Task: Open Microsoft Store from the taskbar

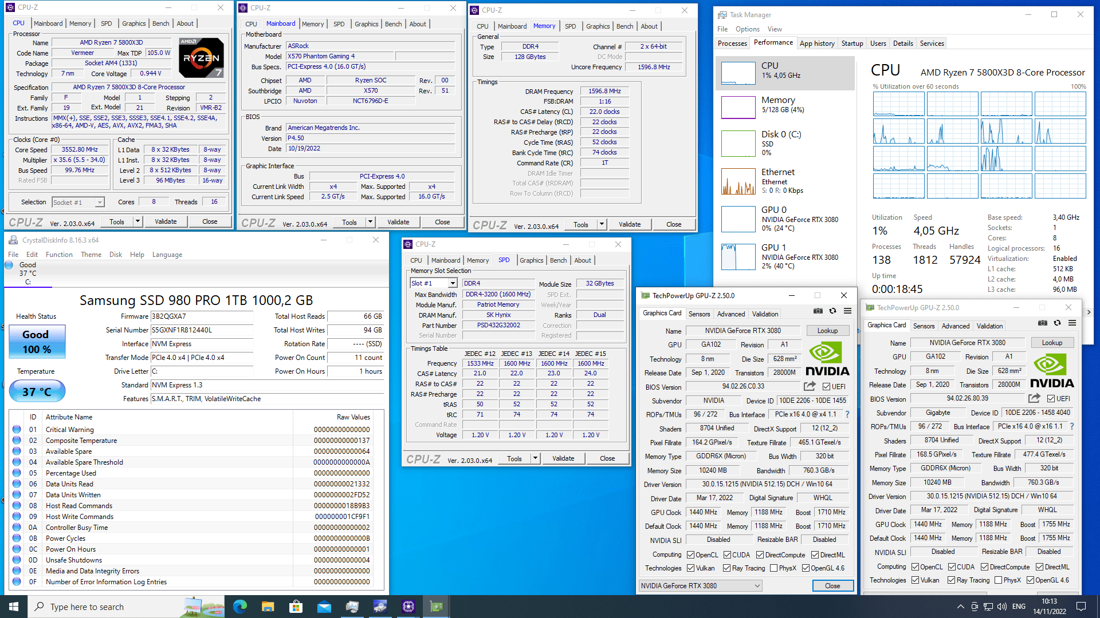Action: 296,607
